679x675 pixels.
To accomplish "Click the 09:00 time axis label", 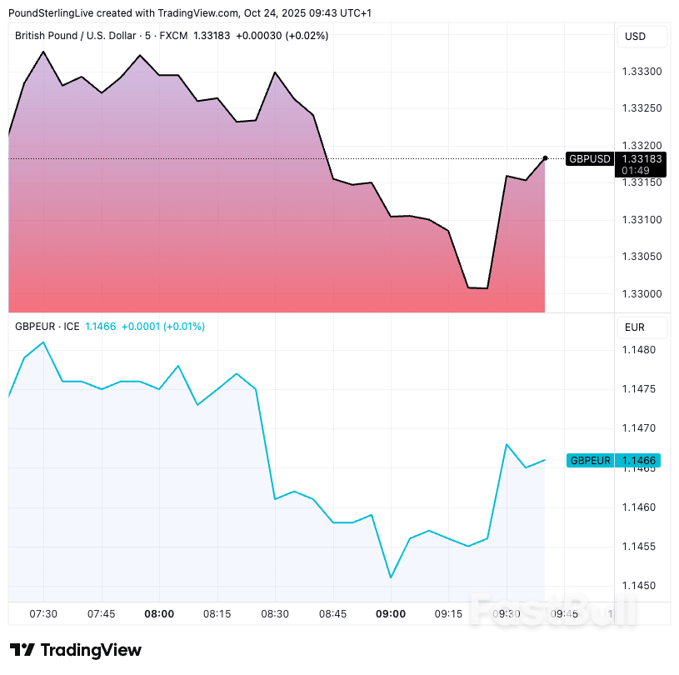I will (x=391, y=614).
